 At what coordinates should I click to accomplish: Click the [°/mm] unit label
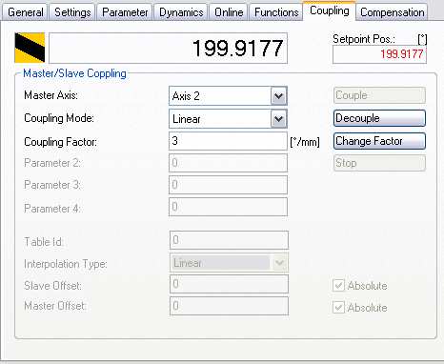pos(305,142)
